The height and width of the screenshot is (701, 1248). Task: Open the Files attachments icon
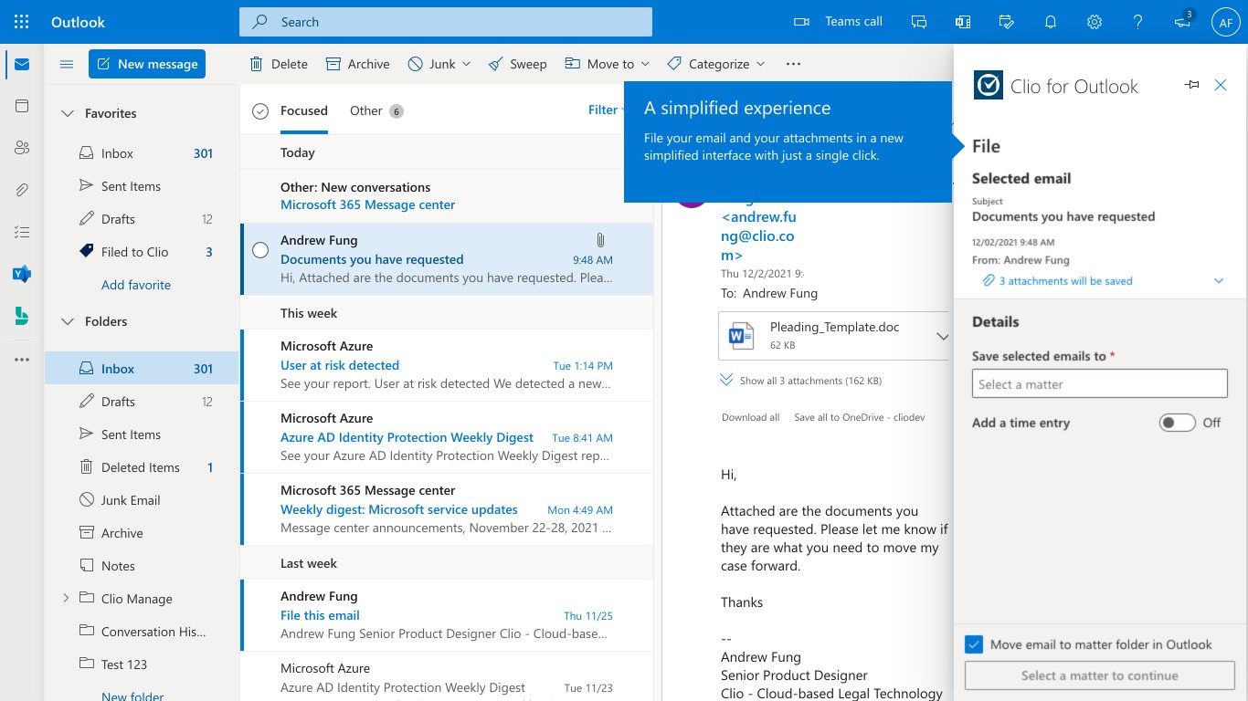[x=22, y=190]
